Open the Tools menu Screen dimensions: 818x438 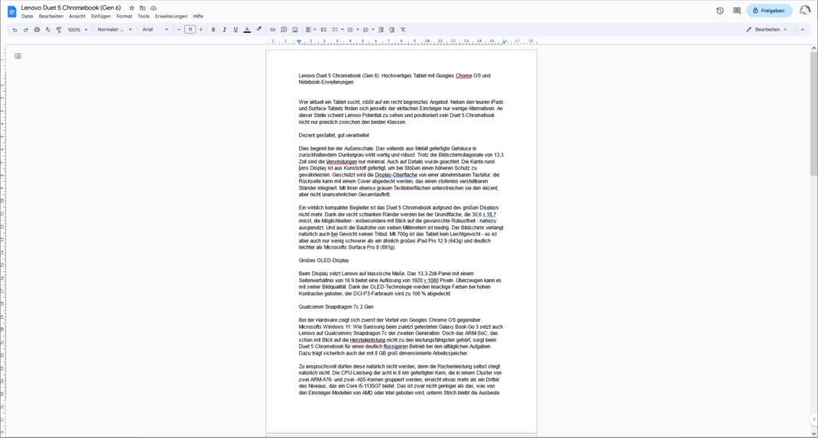(x=144, y=16)
